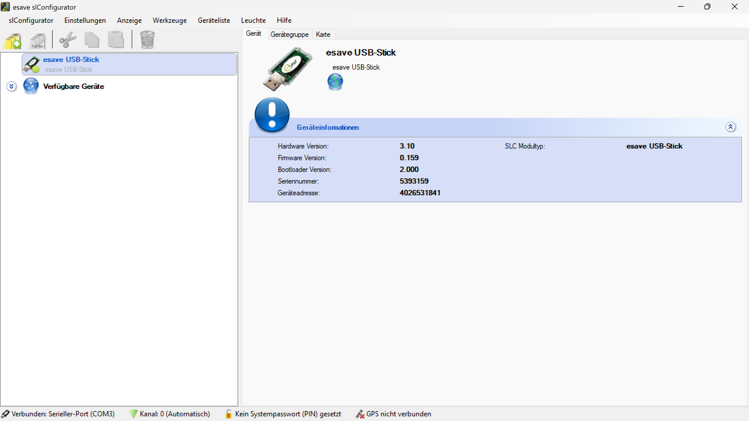Open the Hilfe menu
The height and width of the screenshot is (421, 749).
[x=284, y=20]
